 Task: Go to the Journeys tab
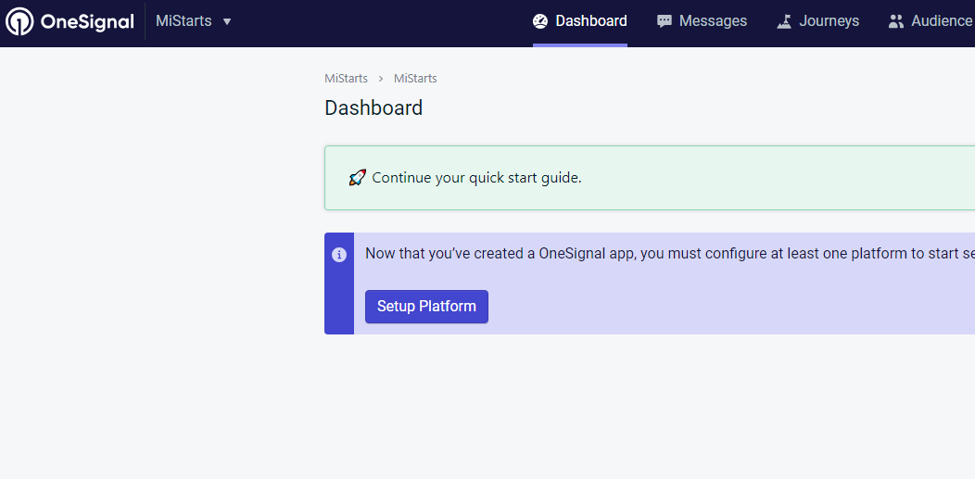817,21
